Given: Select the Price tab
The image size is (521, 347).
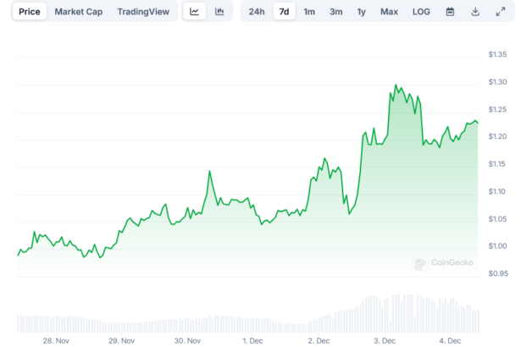Looking at the screenshot, I should point(29,12).
